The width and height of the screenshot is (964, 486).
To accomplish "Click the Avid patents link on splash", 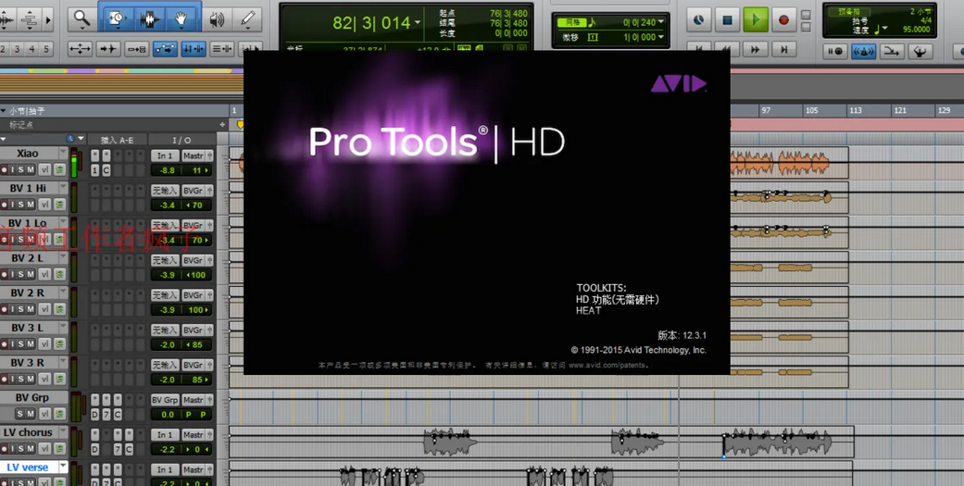I will coord(607,365).
